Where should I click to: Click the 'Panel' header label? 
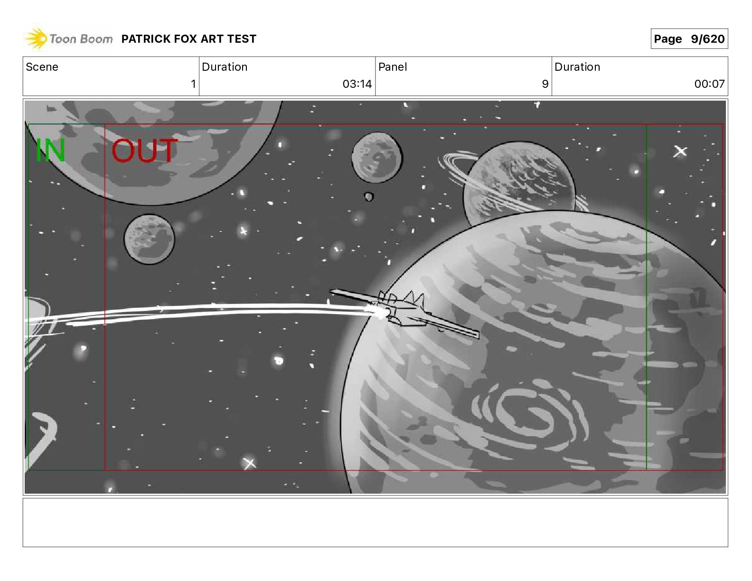click(393, 67)
